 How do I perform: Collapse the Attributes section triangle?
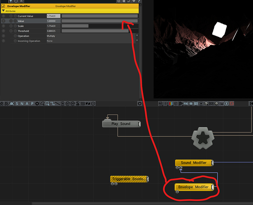tap(3, 11)
